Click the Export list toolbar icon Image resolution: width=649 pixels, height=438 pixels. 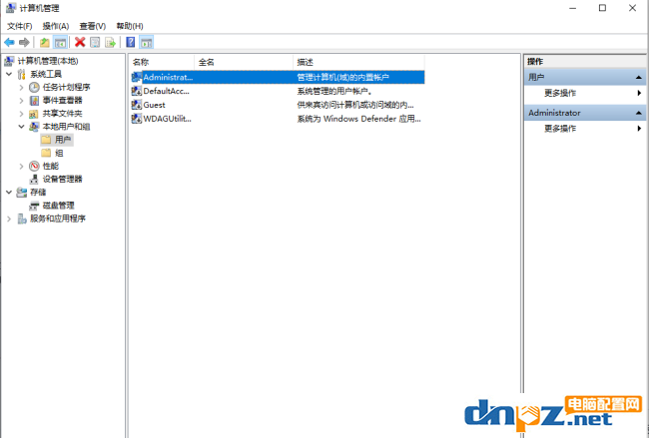coord(110,43)
